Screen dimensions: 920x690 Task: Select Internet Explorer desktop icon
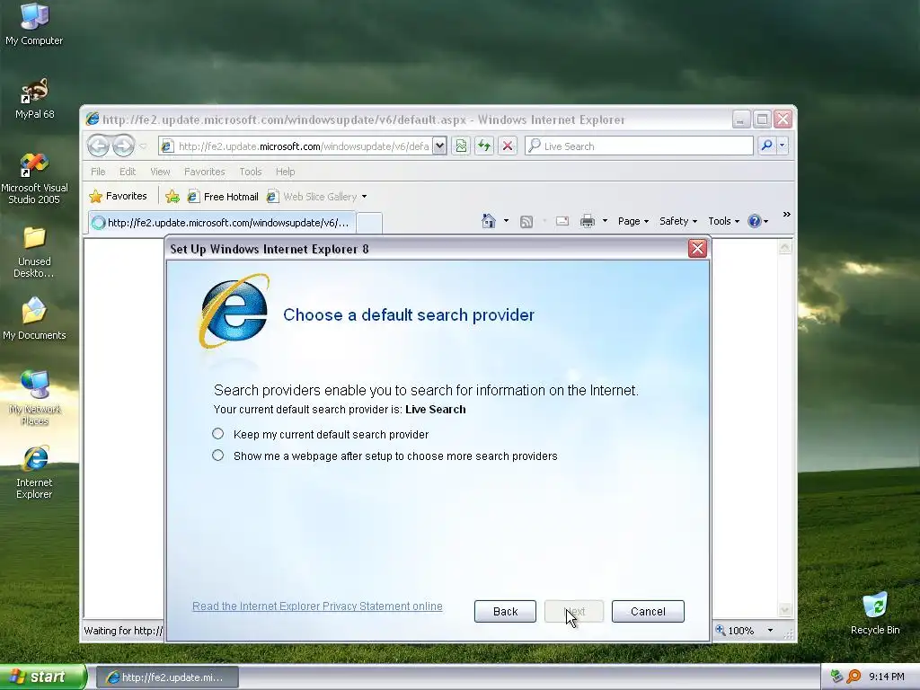coord(34,473)
